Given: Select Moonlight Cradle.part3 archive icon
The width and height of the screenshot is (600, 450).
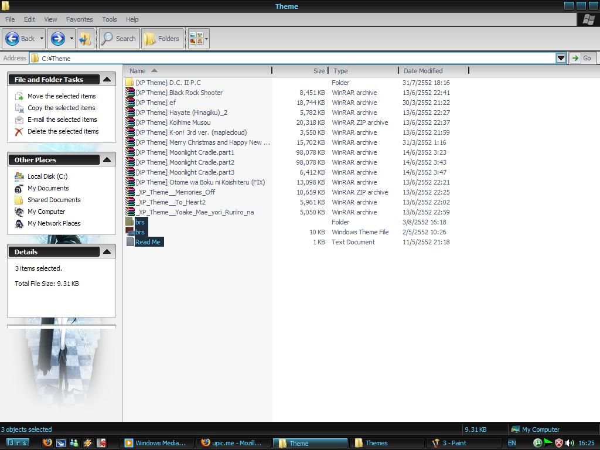Looking at the screenshot, I should point(129,172).
